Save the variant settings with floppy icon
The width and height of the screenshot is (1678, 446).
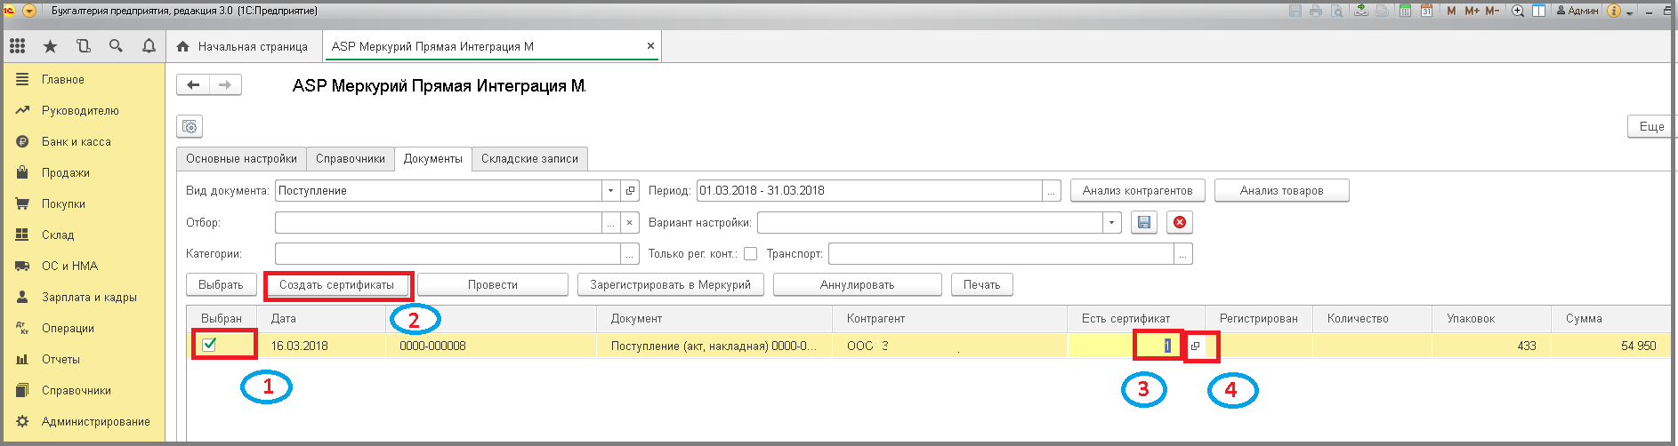[x=1144, y=222]
